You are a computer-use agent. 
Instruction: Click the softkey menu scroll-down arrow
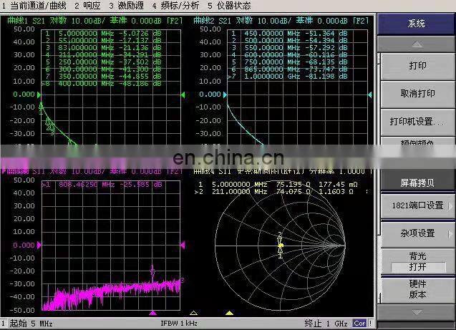pos(416,313)
